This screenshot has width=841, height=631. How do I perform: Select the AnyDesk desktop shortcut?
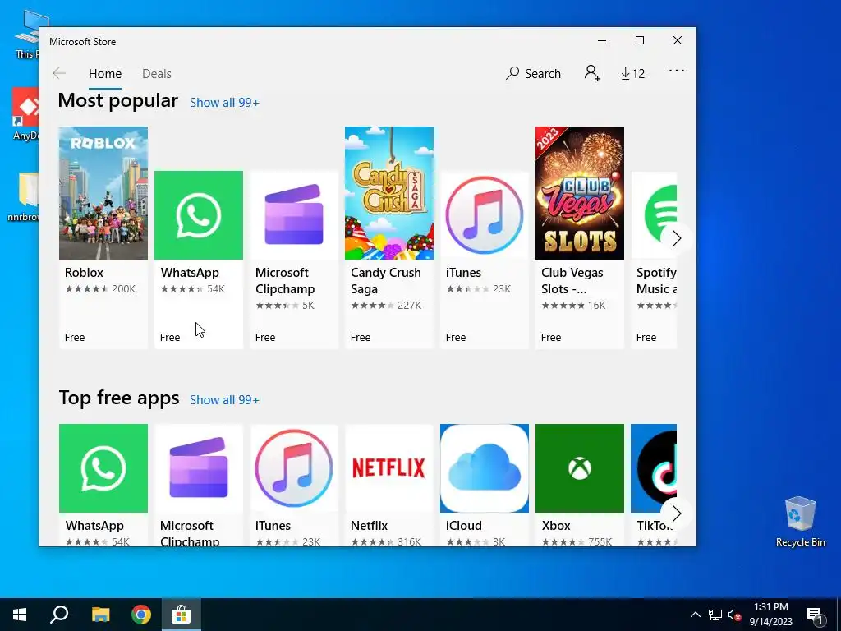(25, 114)
